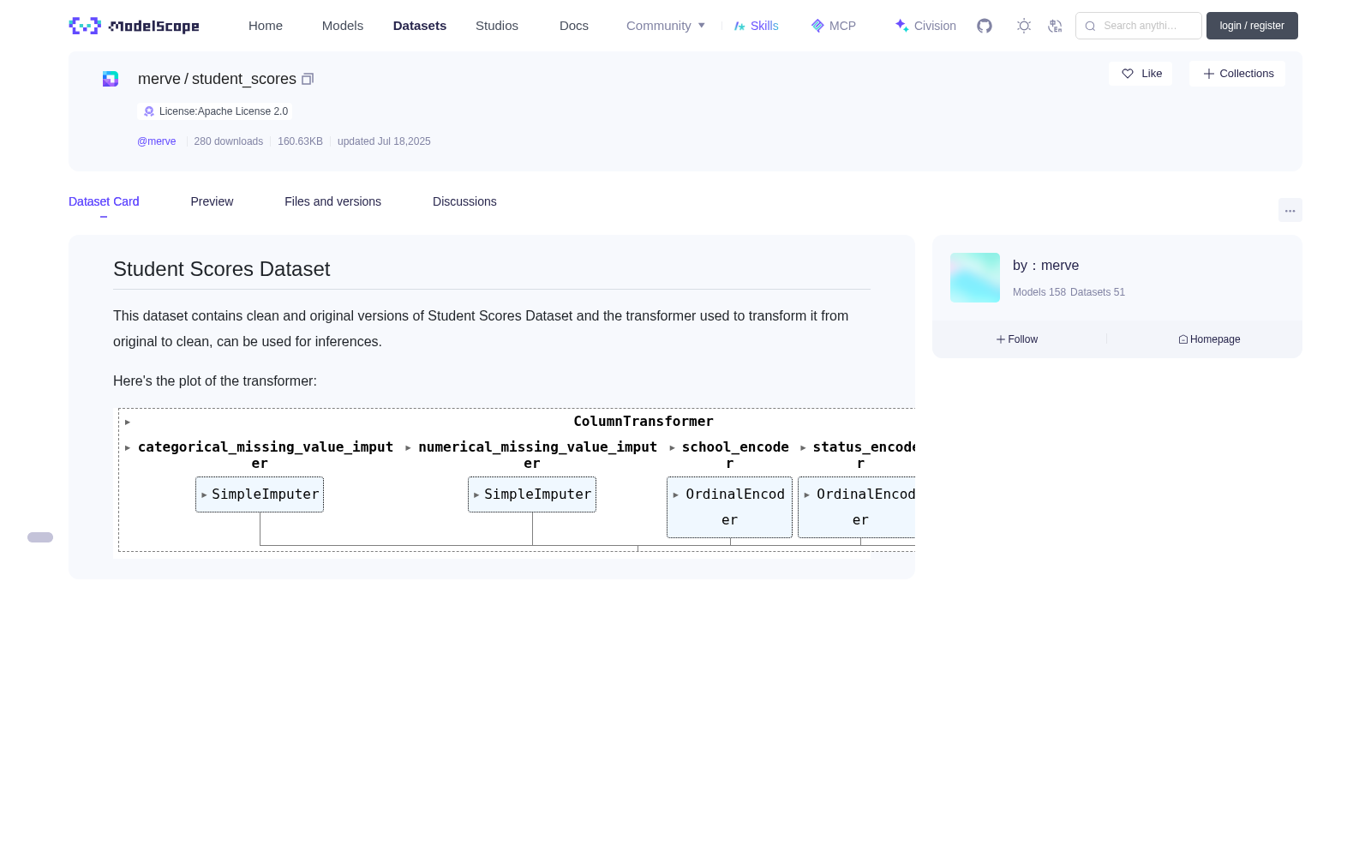Click the 'Student Scores Dataset' heading

pos(222,269)
